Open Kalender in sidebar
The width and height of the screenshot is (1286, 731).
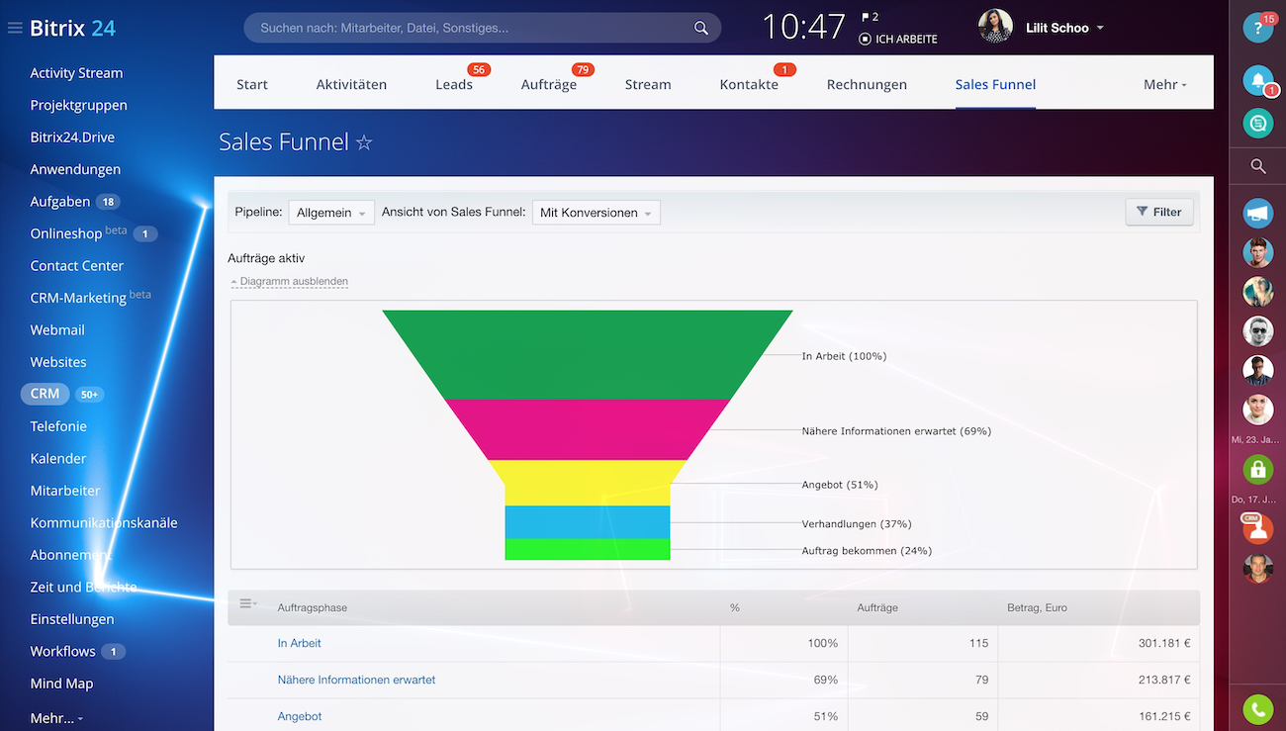coord(58,459)
